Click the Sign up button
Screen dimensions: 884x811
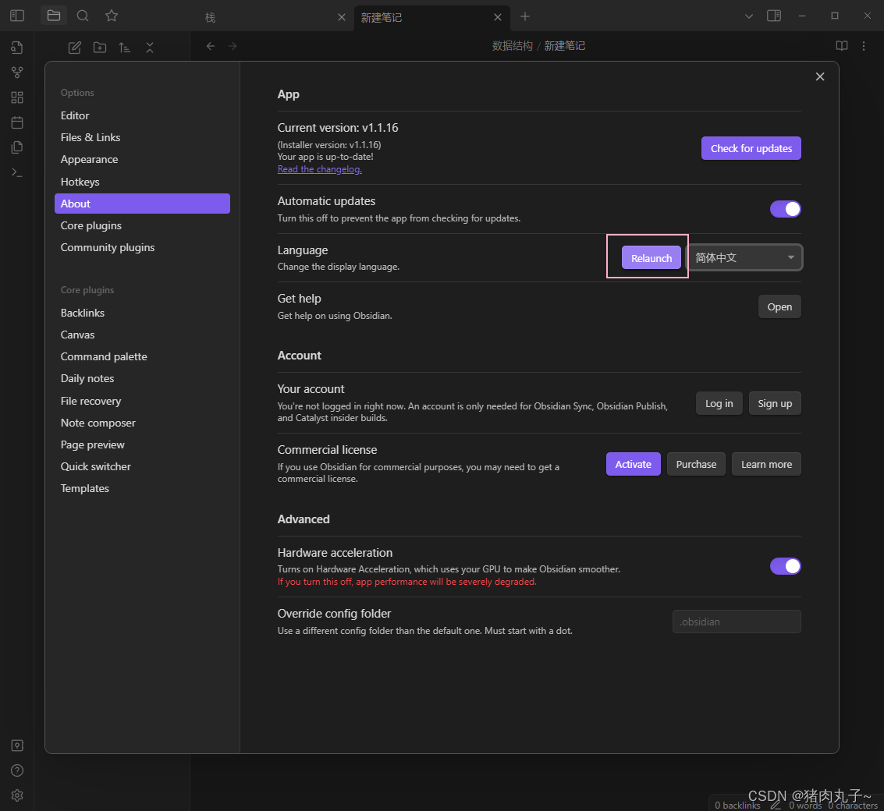tap(775, 403)
